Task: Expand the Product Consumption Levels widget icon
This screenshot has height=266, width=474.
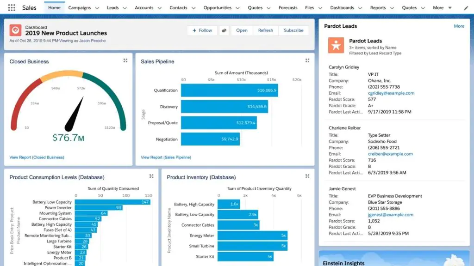Action: pos(151,176)
